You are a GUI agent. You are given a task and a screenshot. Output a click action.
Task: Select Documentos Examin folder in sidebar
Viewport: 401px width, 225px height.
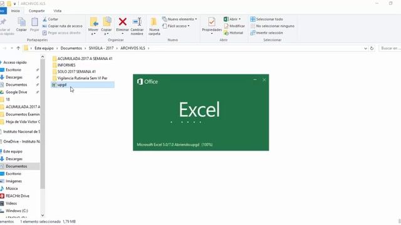click(23, 114)
